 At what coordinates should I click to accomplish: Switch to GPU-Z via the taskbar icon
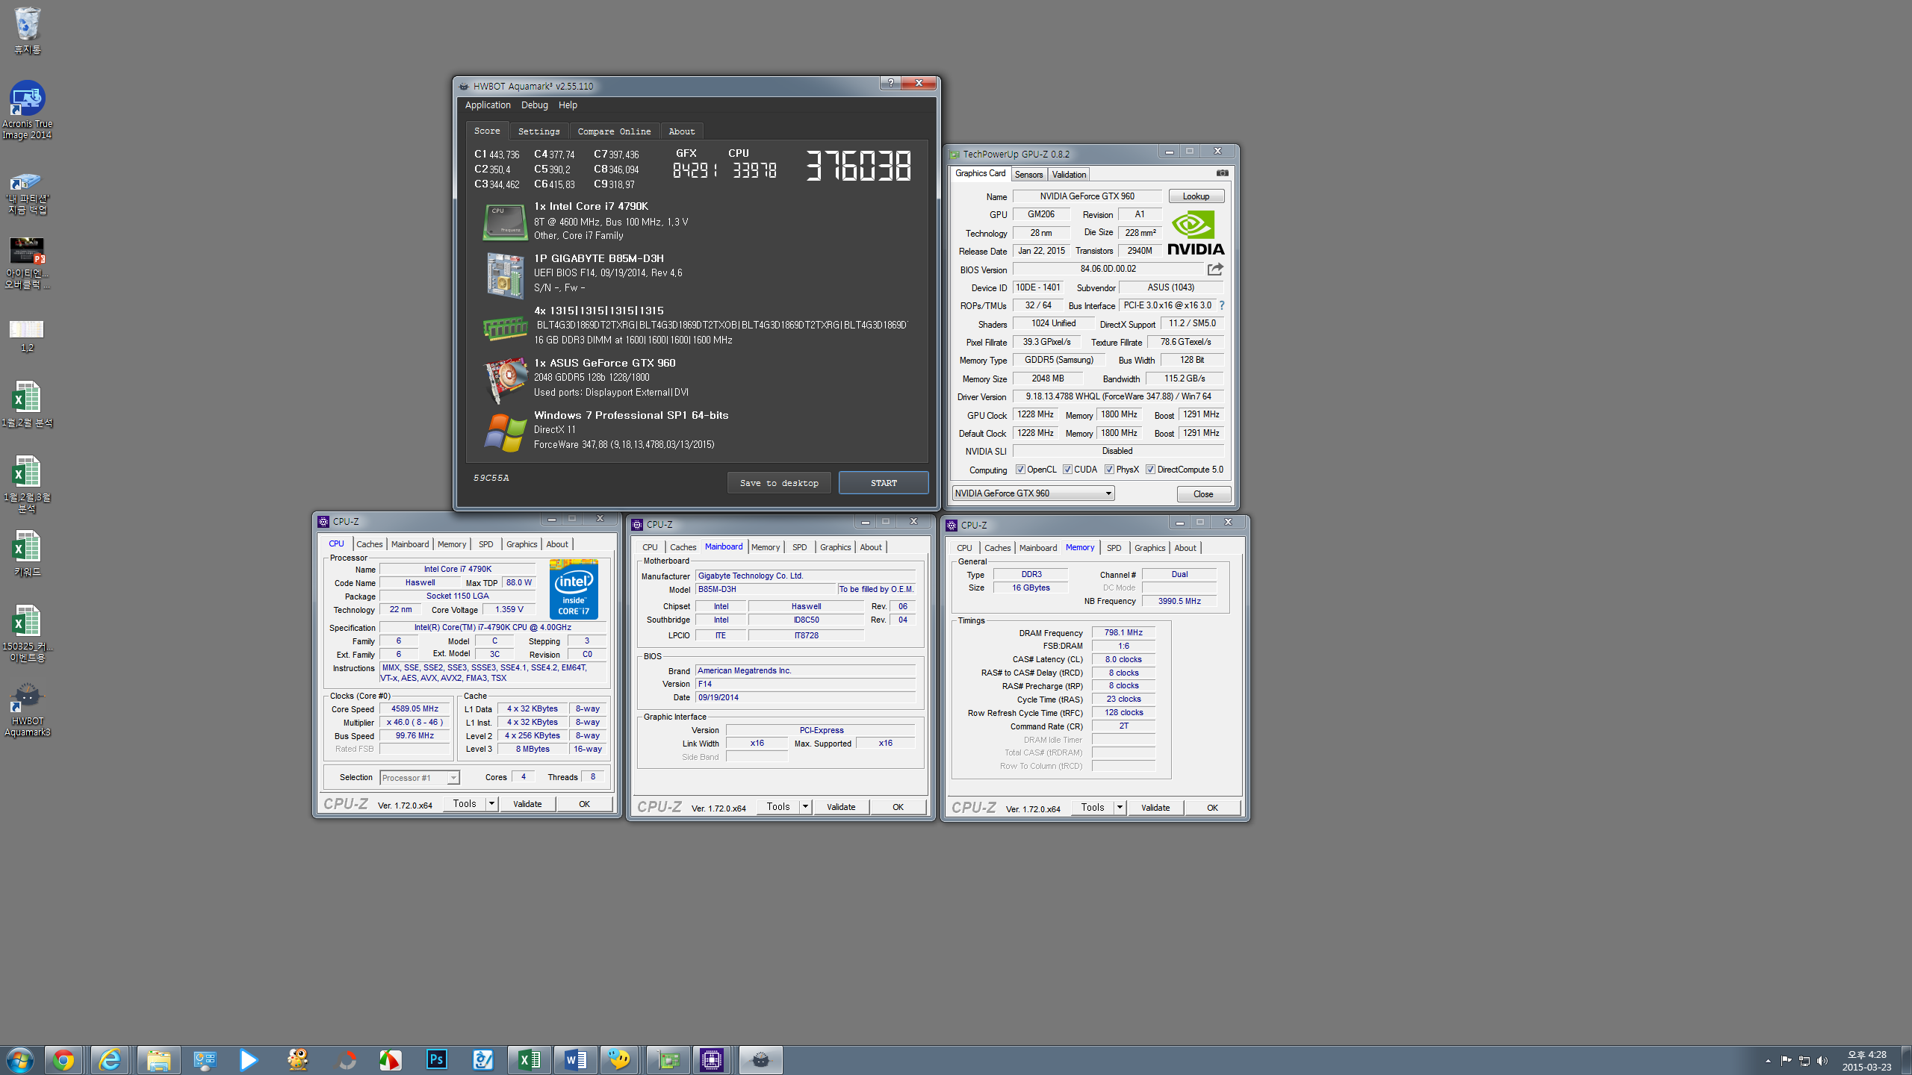(x=668, y=1059)
